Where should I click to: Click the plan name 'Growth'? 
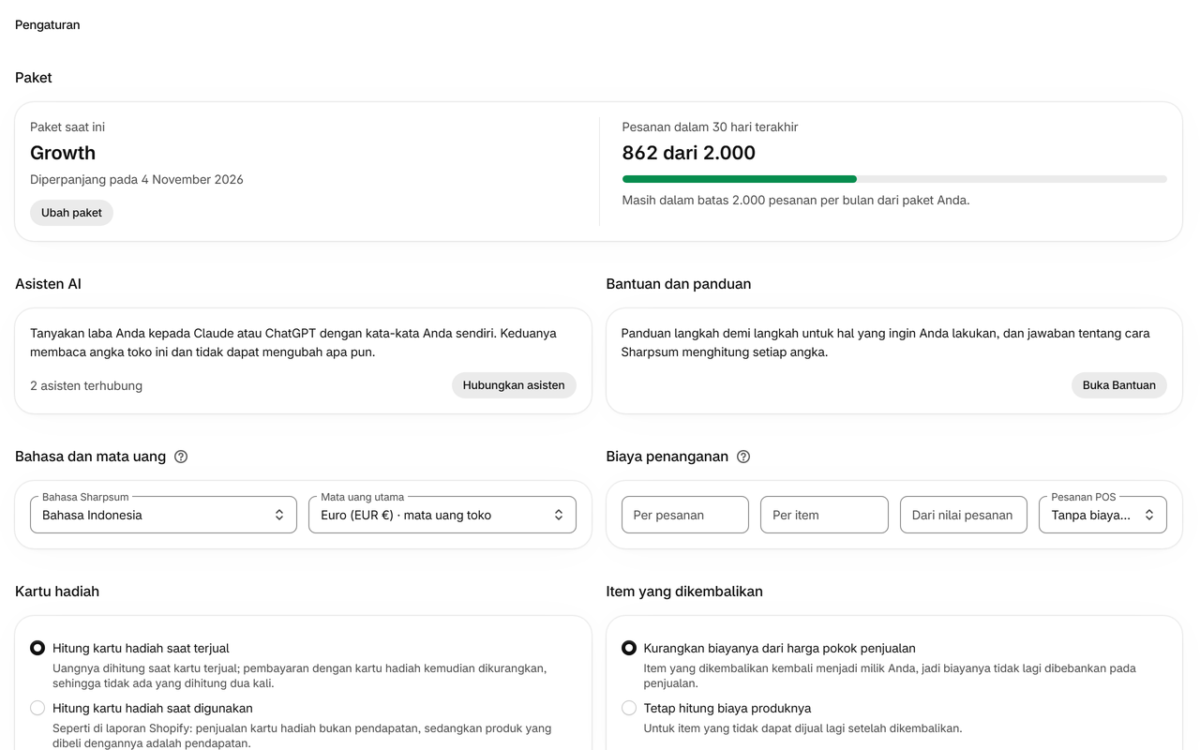pyautogui.click(x=63, y=153)
